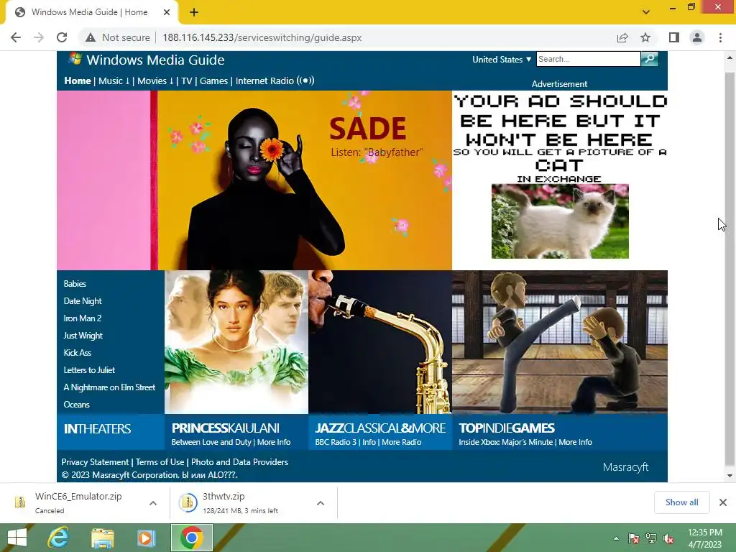This screenshot has height=552, width=736.
Task: Open the Movies nav menu
Action: [x=155, y=80]
